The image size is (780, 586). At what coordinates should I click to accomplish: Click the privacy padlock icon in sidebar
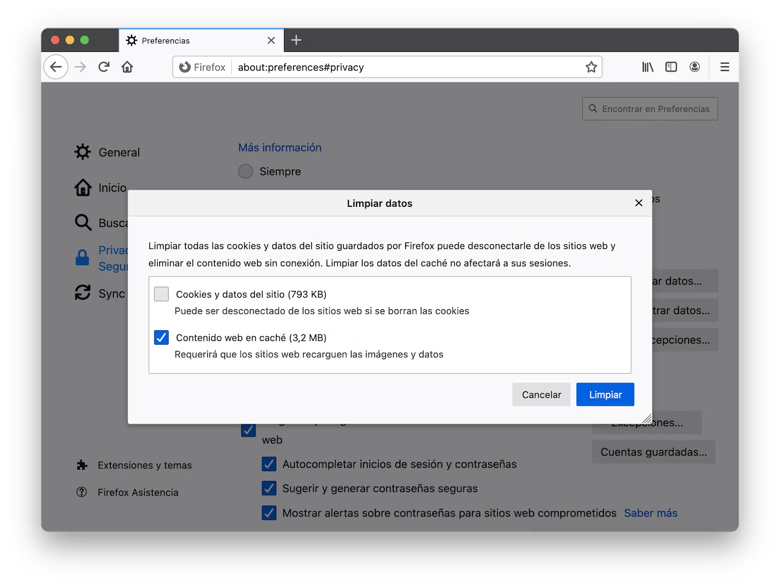(x=82, y=257)
